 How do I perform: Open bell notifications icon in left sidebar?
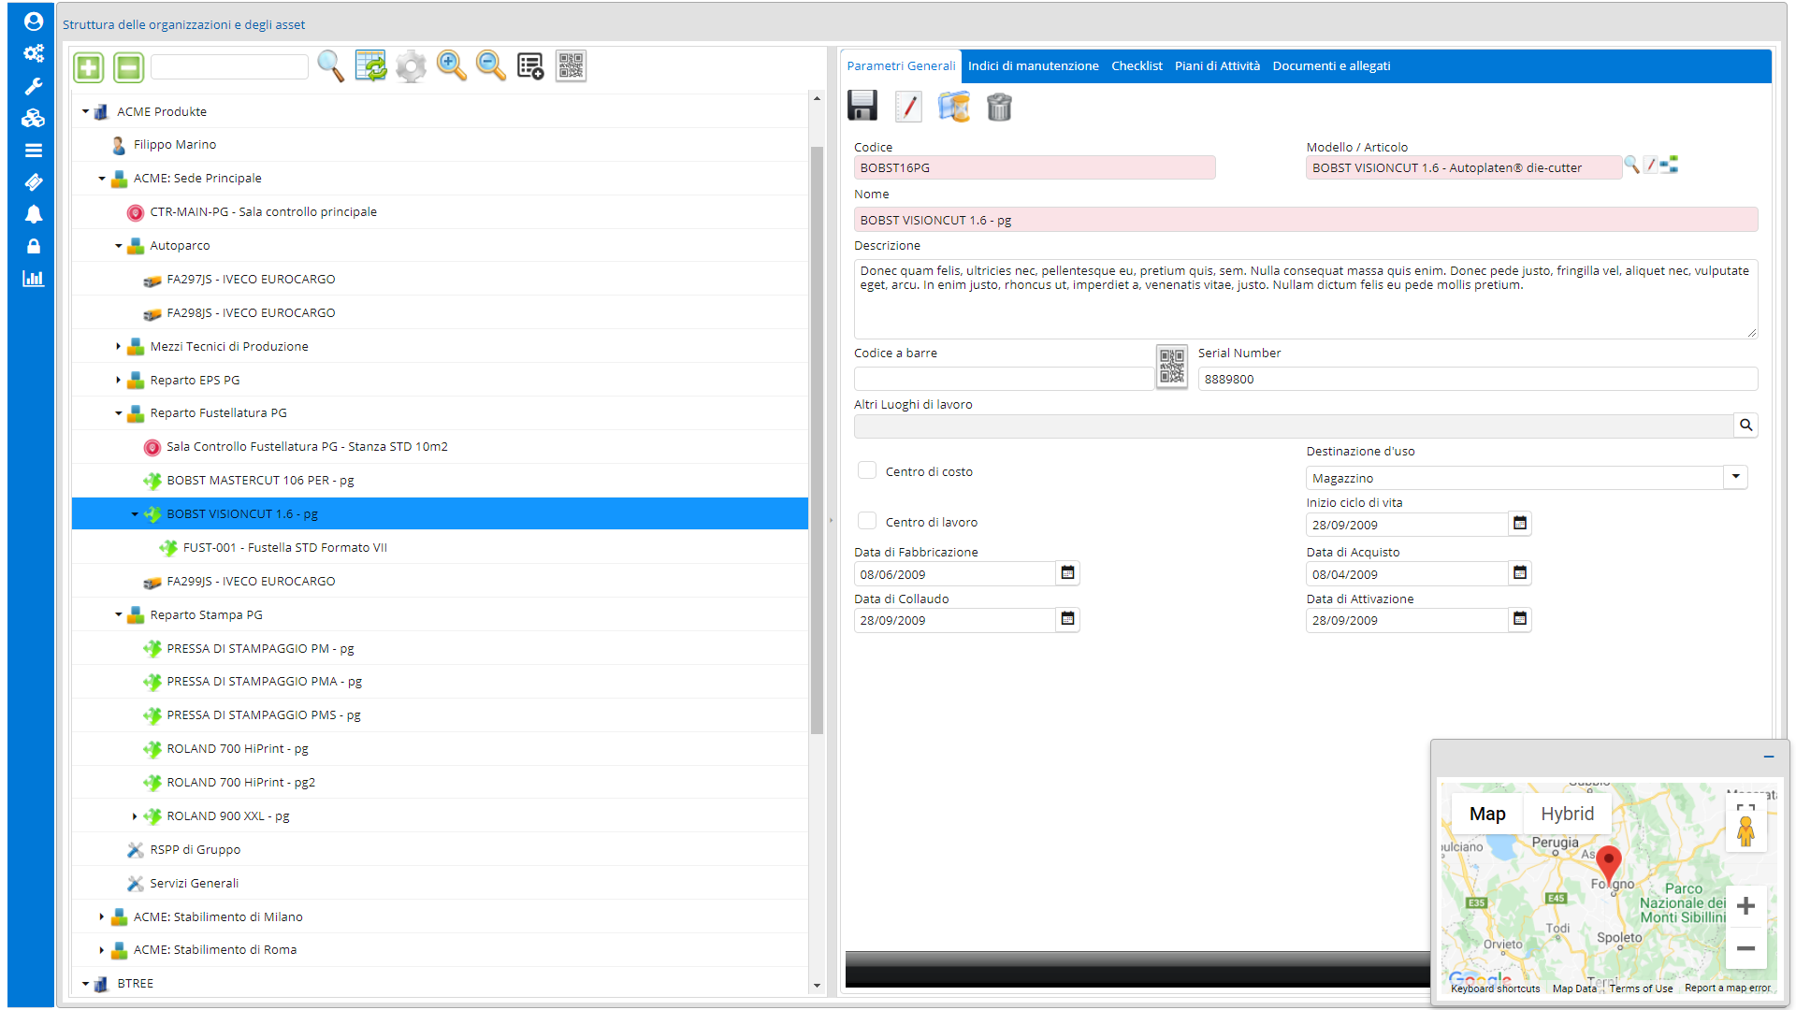coord(34,214)
